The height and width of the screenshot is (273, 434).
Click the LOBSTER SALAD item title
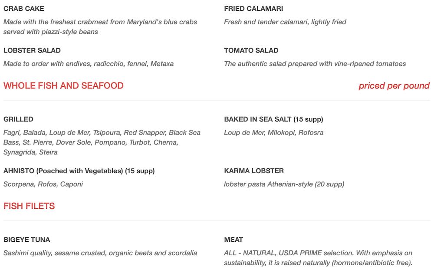32,50
